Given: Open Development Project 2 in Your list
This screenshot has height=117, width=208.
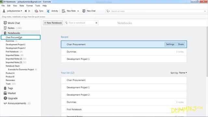Looking at the screenshot, I should 124,95.
